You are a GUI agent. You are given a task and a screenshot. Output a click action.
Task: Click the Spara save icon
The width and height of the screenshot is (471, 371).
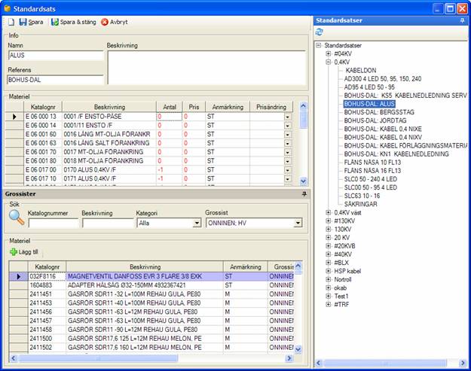point(23,22)
